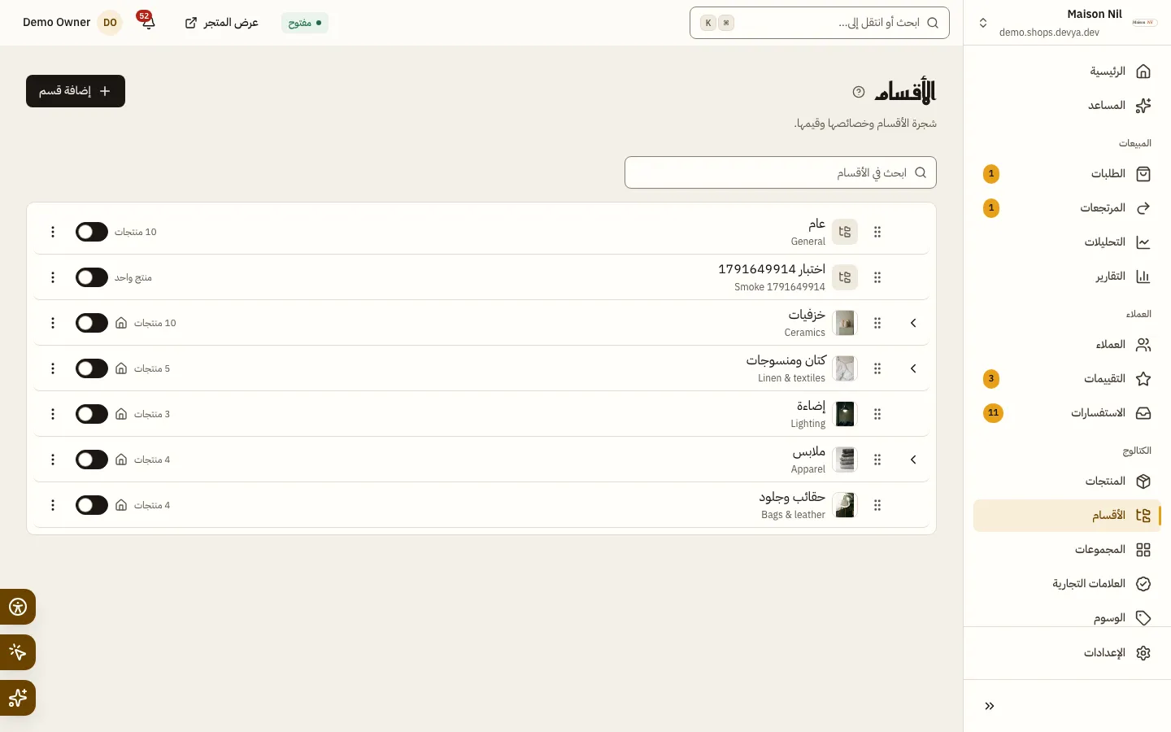Toggle the switch for اختبار 1791649914 category
The image size is (1171, 732).
pyautogui.click(x=92, y=277)
